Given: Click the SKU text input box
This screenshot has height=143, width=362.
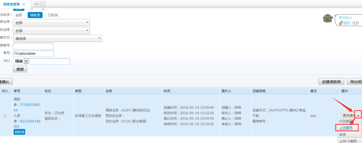Looking at the screenshot, I should pos(50,61).
